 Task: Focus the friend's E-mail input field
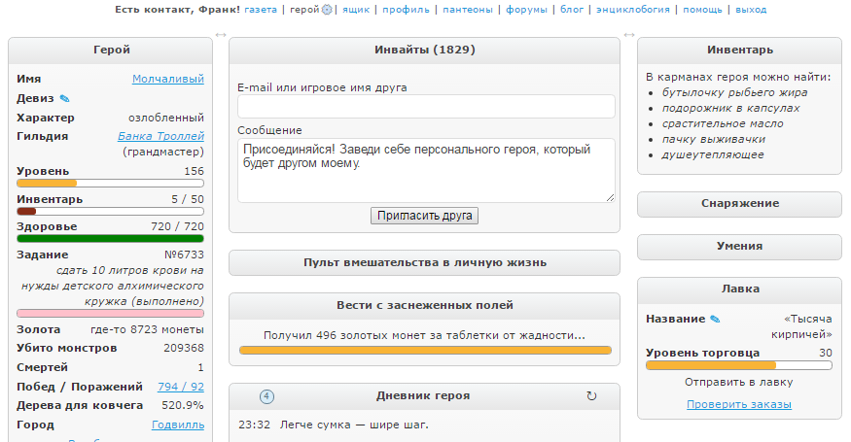click(424, 107)
